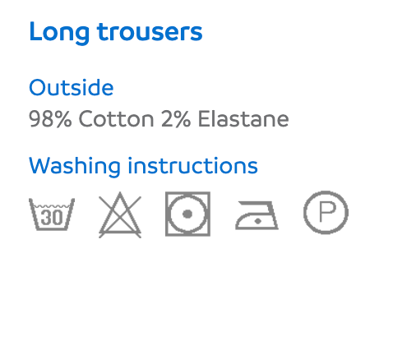Click the dot inside the tumble dryer symbol

[187, 214]
